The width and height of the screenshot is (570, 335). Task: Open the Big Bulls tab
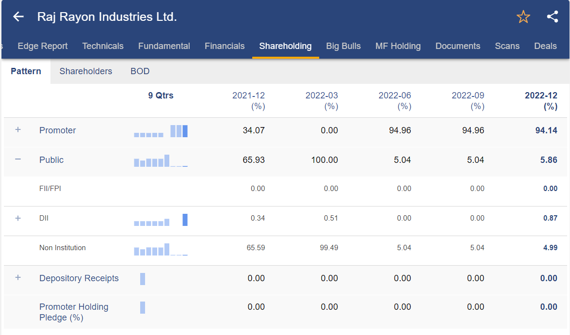click(x=343, y=46)
